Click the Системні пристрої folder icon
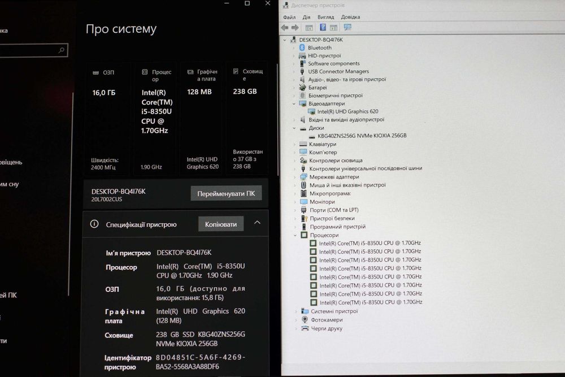The height and width of the screenshot is (377, 565). [x=305, y=311]
